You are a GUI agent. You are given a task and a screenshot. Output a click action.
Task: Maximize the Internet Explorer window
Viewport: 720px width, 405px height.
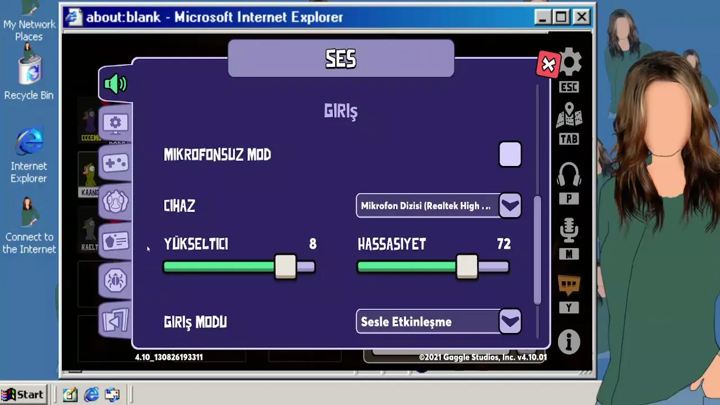tap(561, 17)
